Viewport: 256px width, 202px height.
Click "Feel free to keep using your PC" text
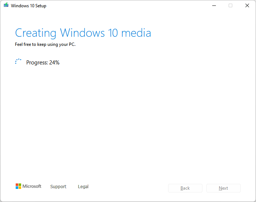[45, 45]
